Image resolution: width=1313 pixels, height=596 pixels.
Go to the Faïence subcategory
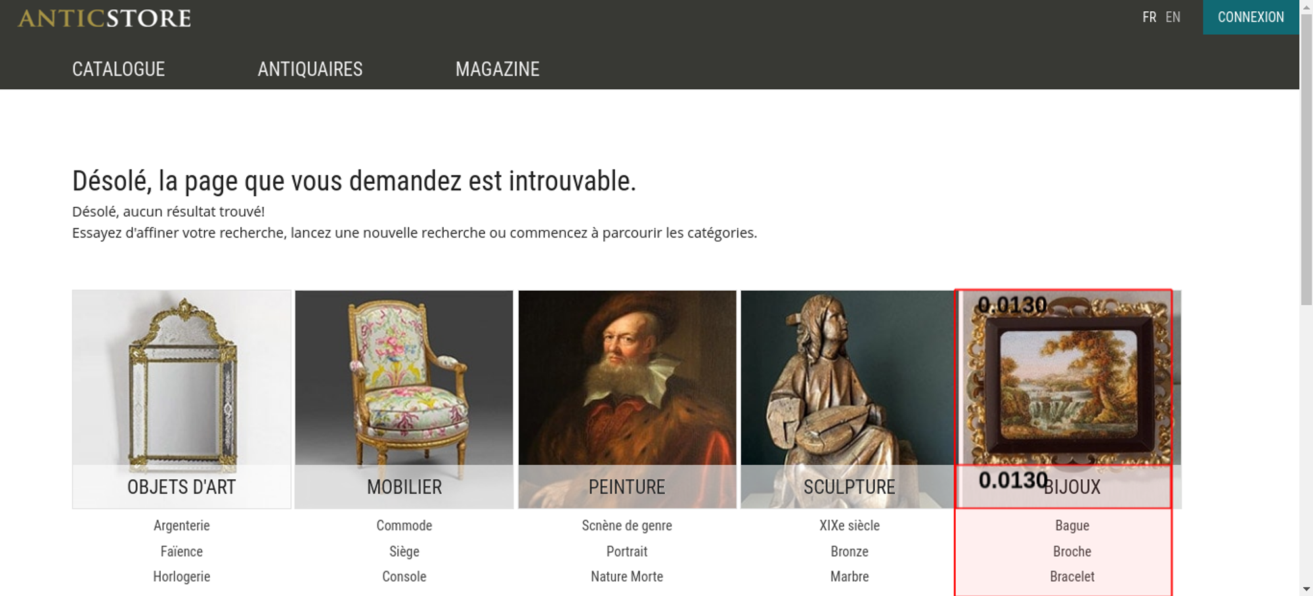[182, 551]
